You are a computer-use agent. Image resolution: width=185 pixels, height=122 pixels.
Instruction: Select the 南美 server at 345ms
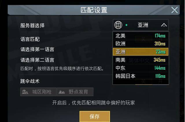point(141,60)
